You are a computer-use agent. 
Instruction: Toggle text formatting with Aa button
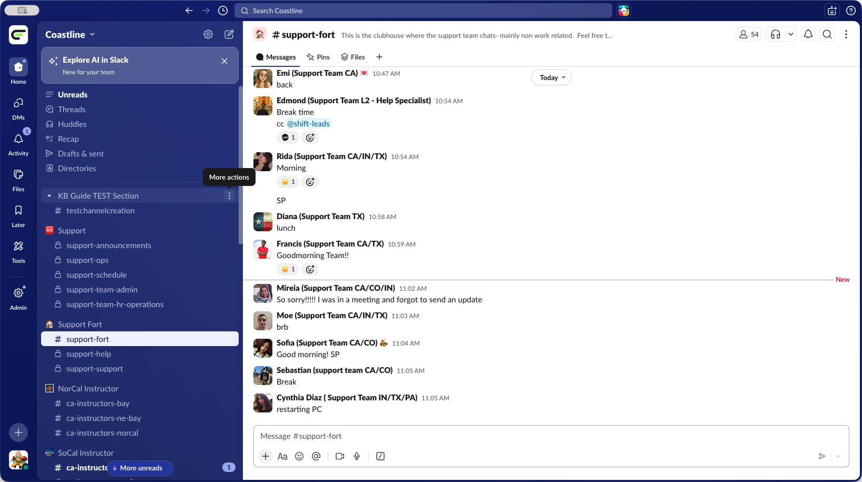(x=282, y=456)
